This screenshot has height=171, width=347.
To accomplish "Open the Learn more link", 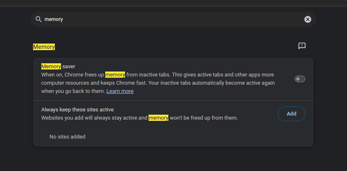I will coord(120,91).
